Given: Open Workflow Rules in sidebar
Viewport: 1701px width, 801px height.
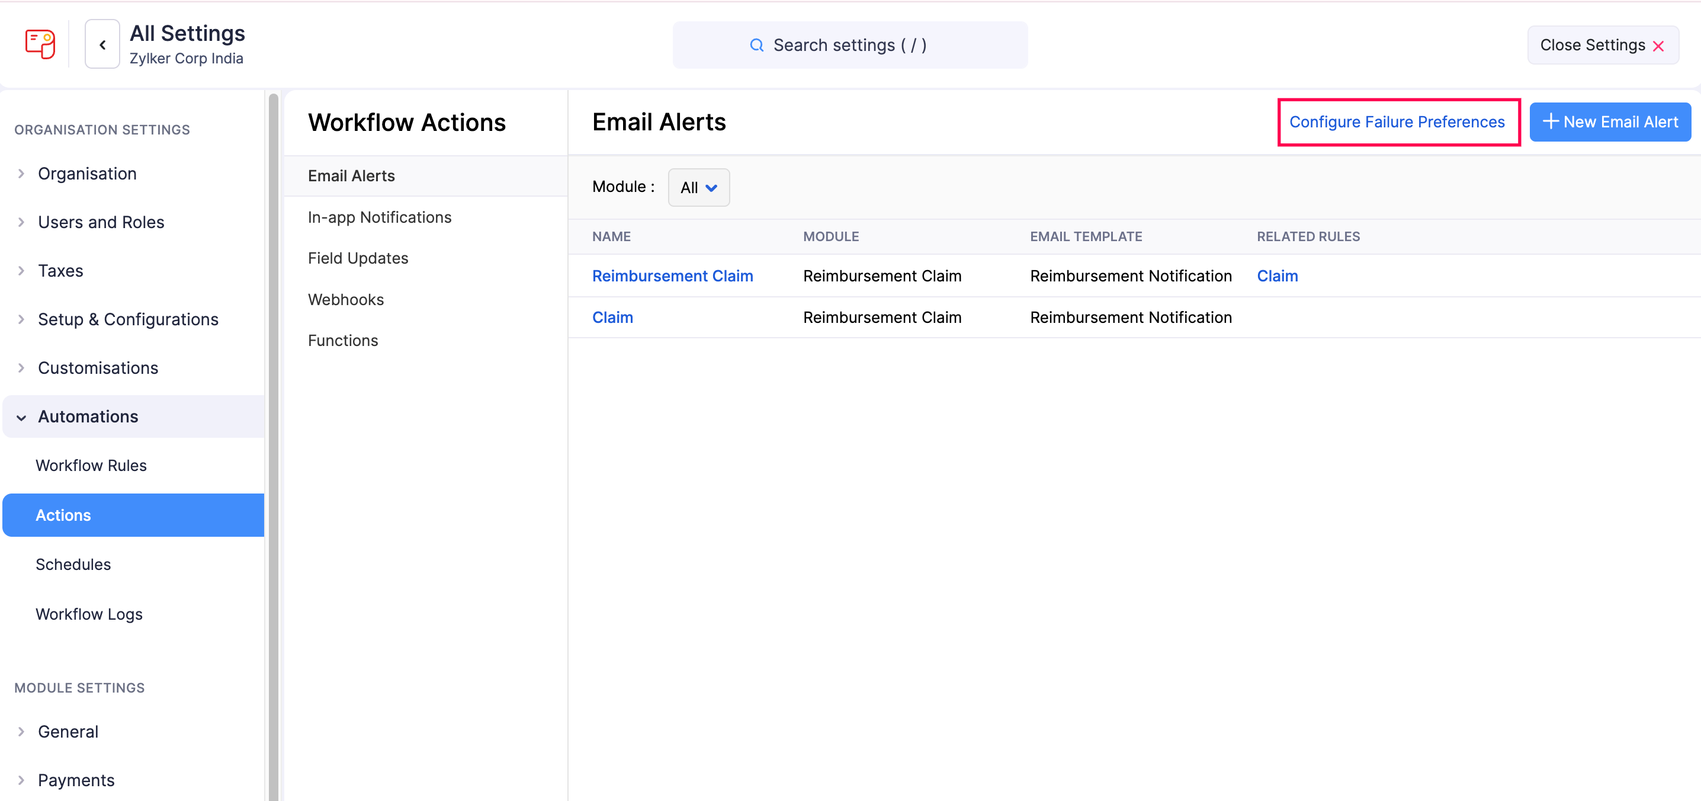Looking at the screenshot, I should point(91,466).
